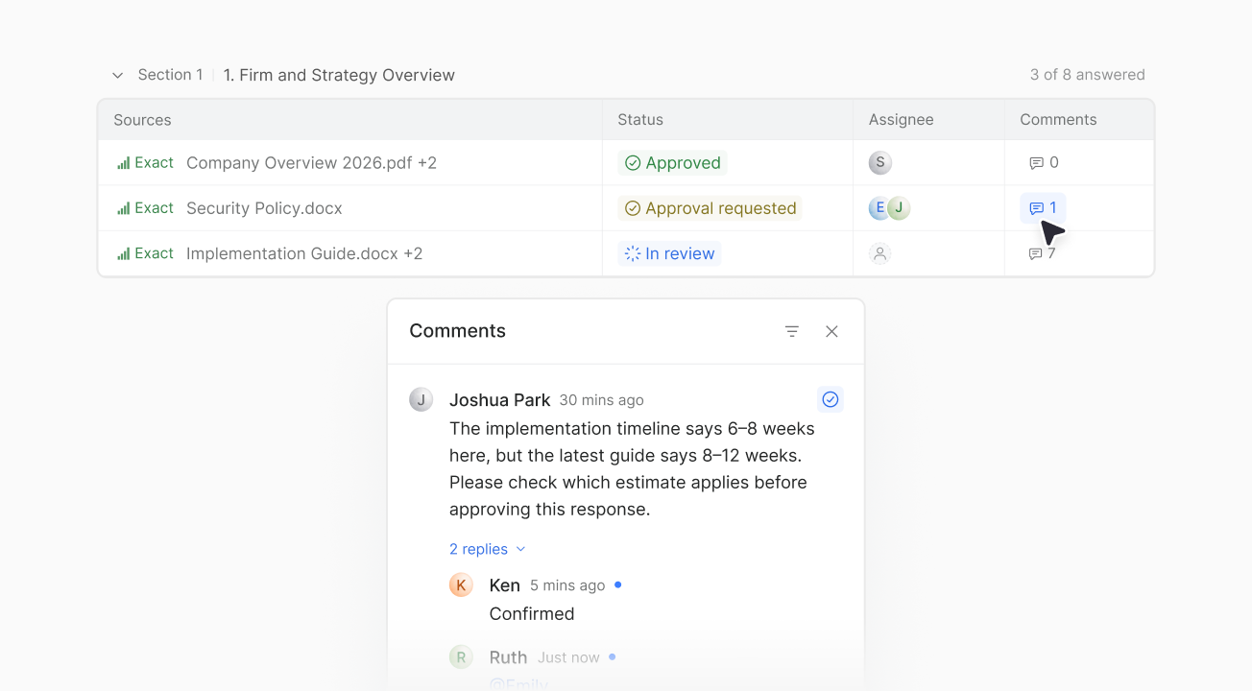Collapse the 2 replies thread
This screenshot has height=691, width=1252.
488,549
